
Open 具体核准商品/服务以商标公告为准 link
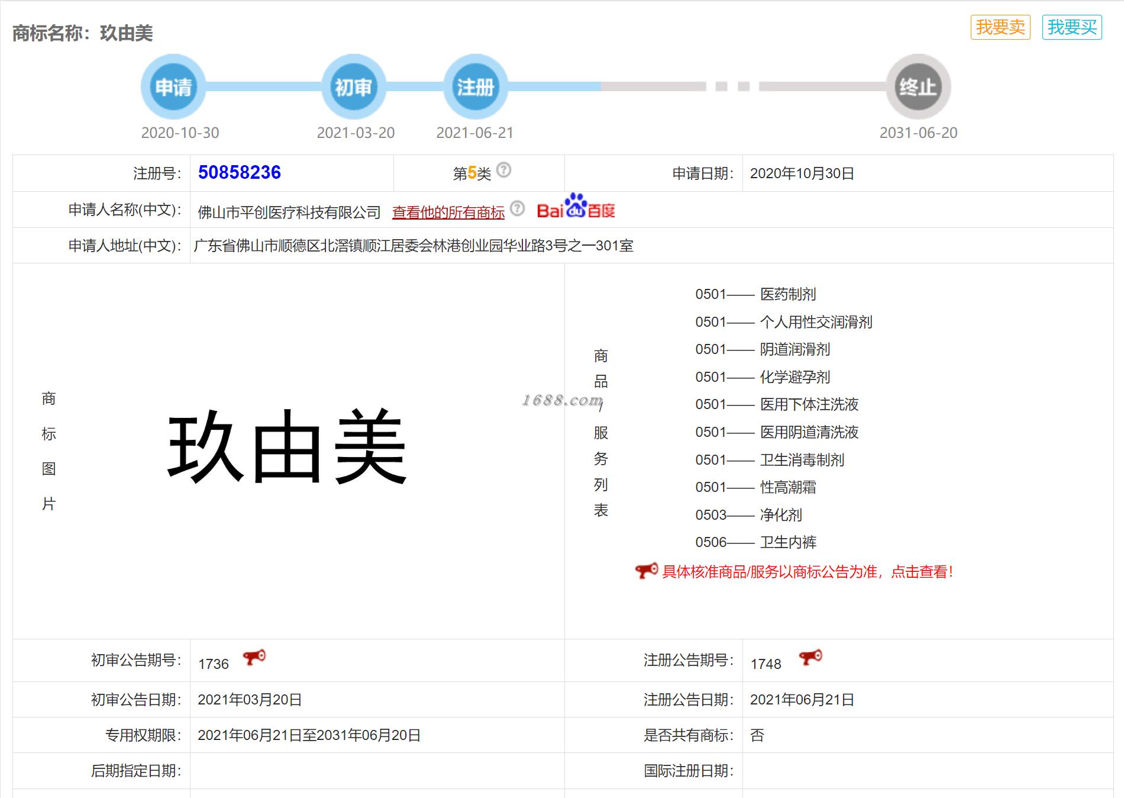click(808, 572)
